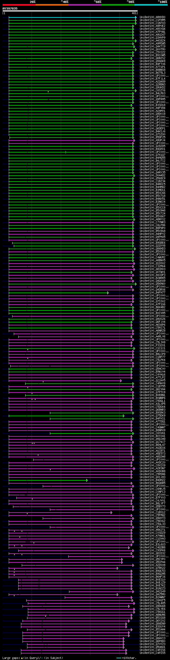Click the purple ~60% identity legend bar
The image size is (170, 660).
click(x=85, y=5)
